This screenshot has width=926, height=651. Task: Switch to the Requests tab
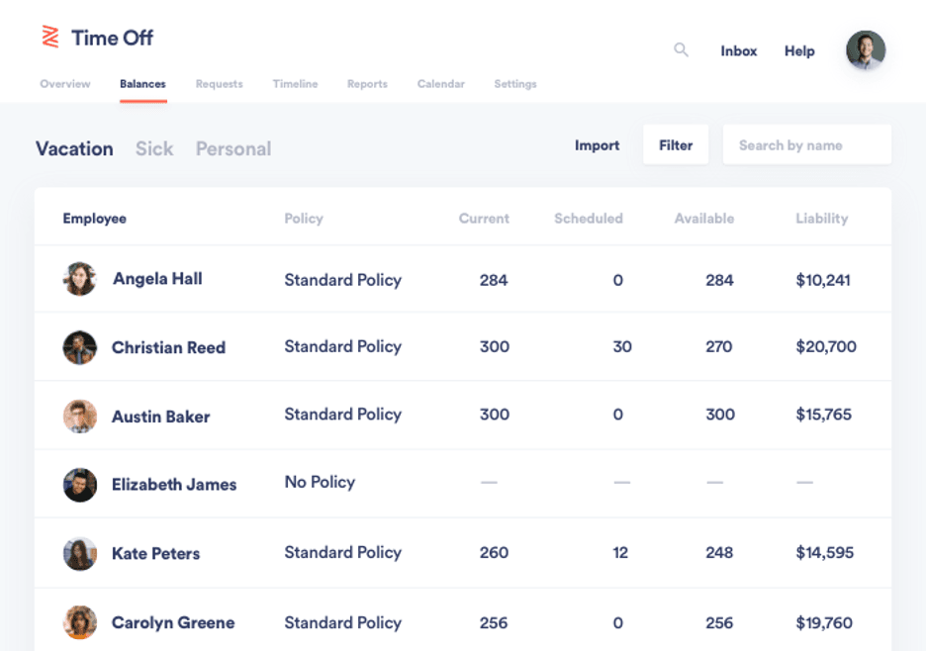(x=219, y=84)
